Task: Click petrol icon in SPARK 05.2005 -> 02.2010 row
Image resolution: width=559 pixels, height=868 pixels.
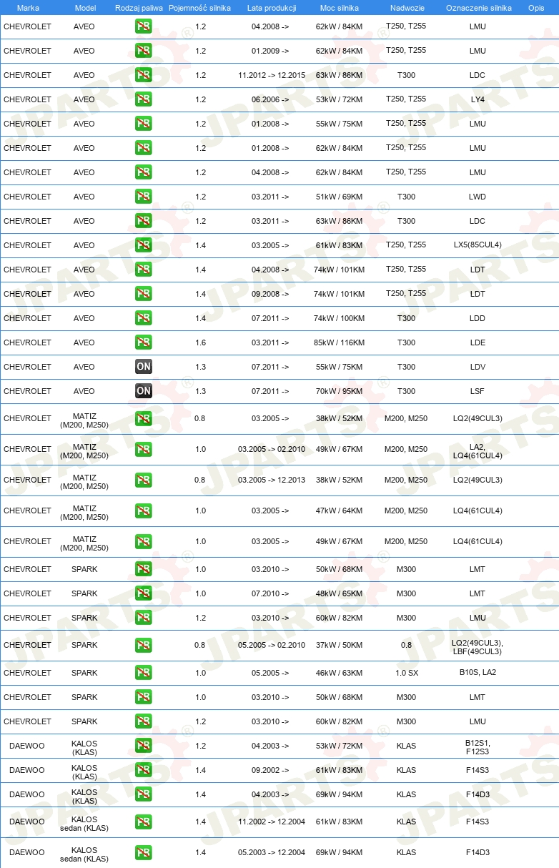Action: click(x=144, y=645)
